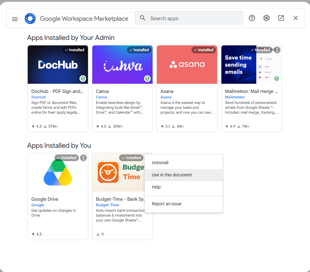Screen dimensions: 310x272
Task: Open the settings gear icon
Action: [266, 18]
